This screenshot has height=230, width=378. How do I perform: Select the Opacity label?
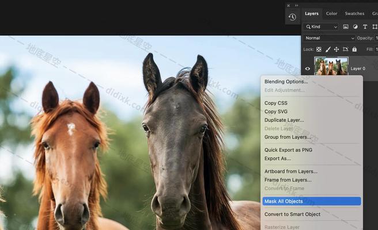(x=365, y=38)
